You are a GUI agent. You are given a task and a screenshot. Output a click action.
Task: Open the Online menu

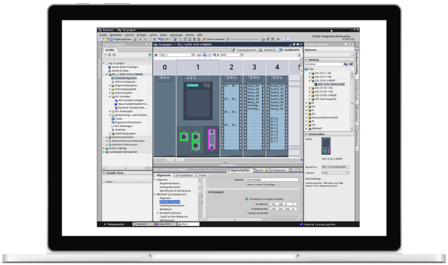pos(153,35)
